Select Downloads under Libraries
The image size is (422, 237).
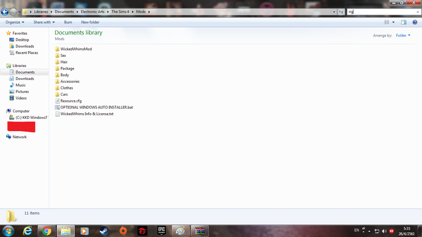pyautogui.click(x=25, y=78)
